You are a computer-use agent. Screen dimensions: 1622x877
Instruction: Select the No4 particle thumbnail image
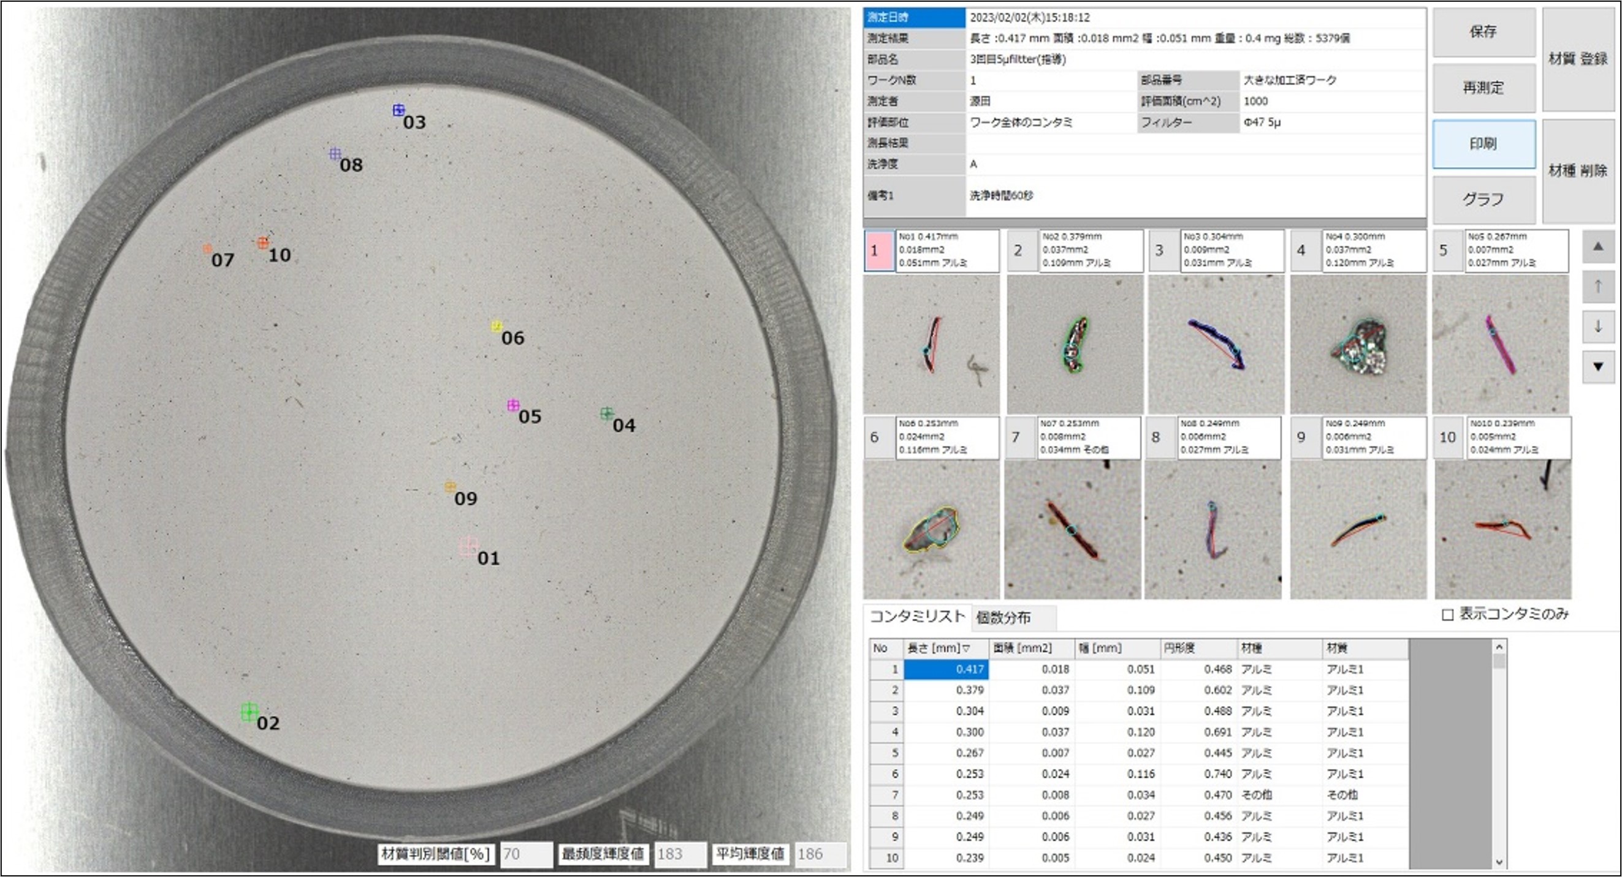(1358, 344)
